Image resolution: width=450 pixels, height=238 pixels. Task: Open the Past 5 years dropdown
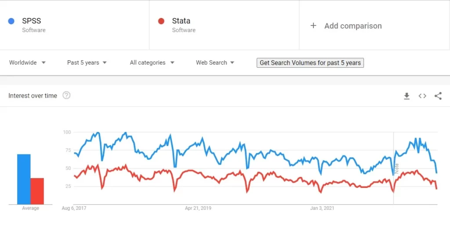point(87,62)
